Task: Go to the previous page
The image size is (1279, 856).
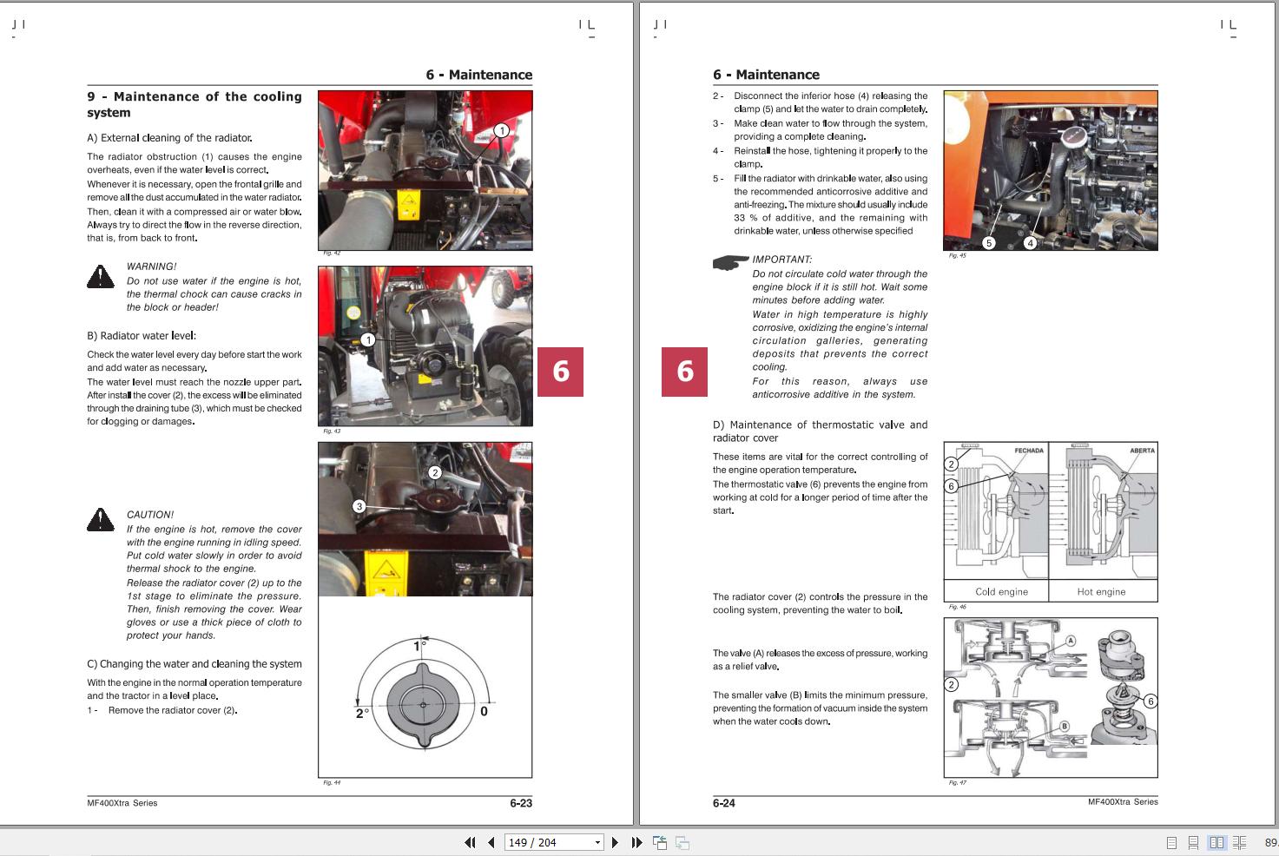Action: click(491, 842)
